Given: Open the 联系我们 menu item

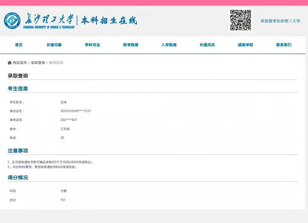Looking at the screenshot, I should click(284, 45).
